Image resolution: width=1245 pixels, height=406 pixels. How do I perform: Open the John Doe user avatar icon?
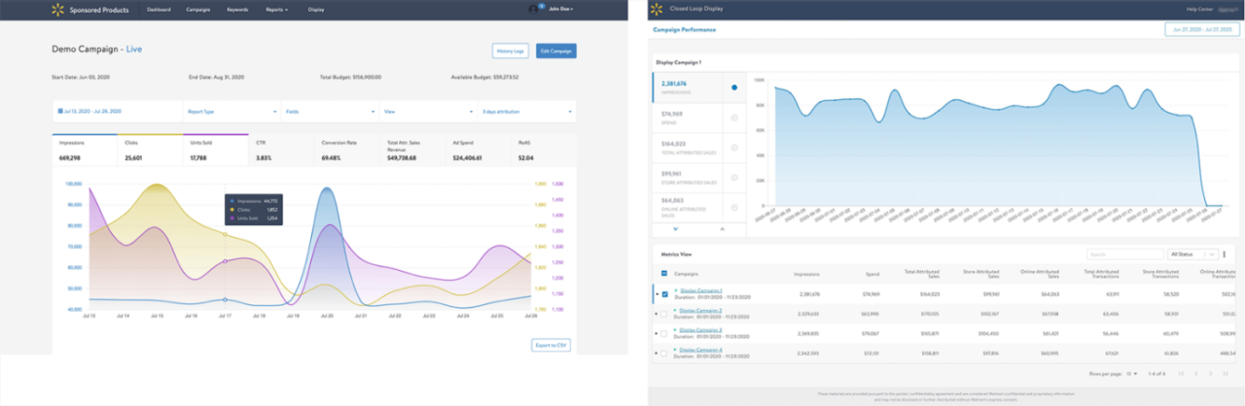tap(533, 9)
